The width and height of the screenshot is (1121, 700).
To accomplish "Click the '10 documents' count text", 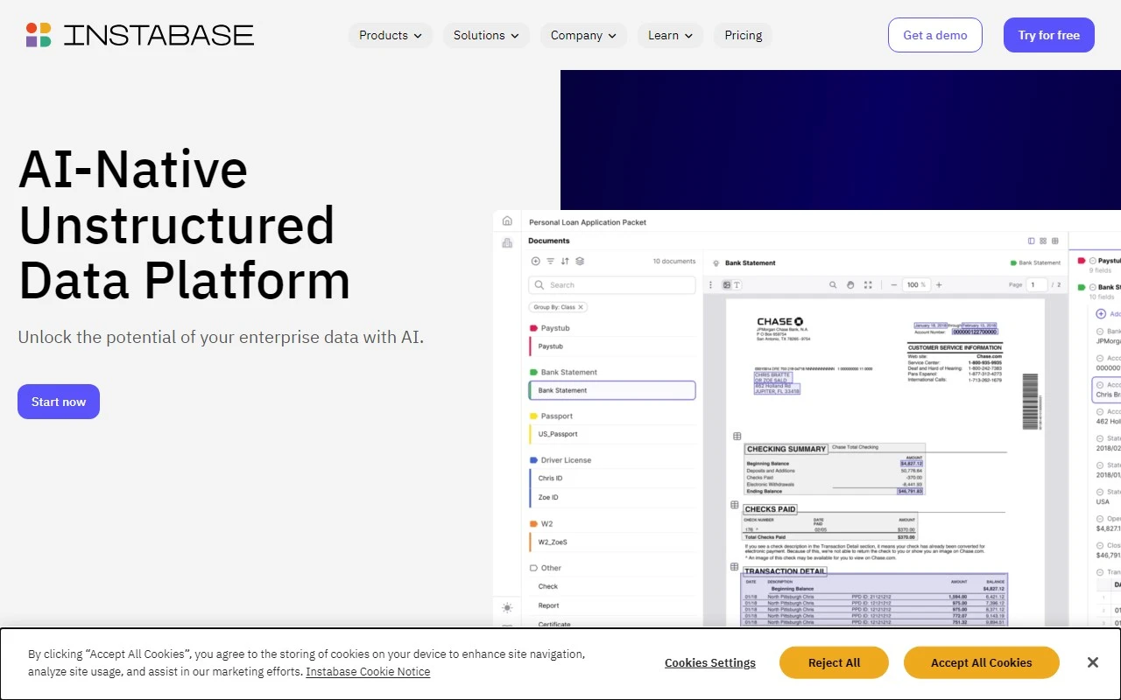I will 674,261.
